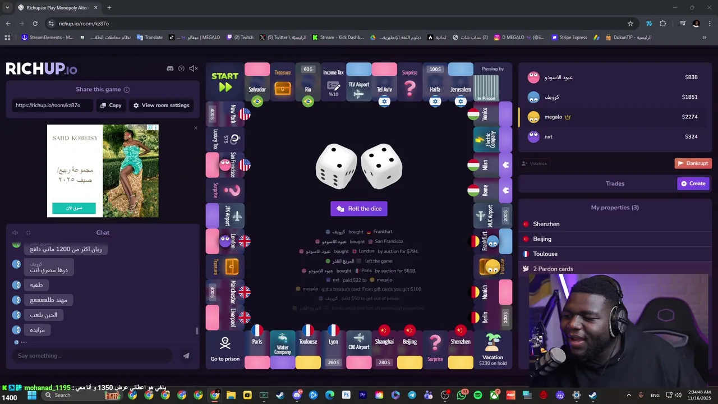Open the tab search dropdown arrow
Viewport: 718px width, 404px height.
click(x=7, y=7)
